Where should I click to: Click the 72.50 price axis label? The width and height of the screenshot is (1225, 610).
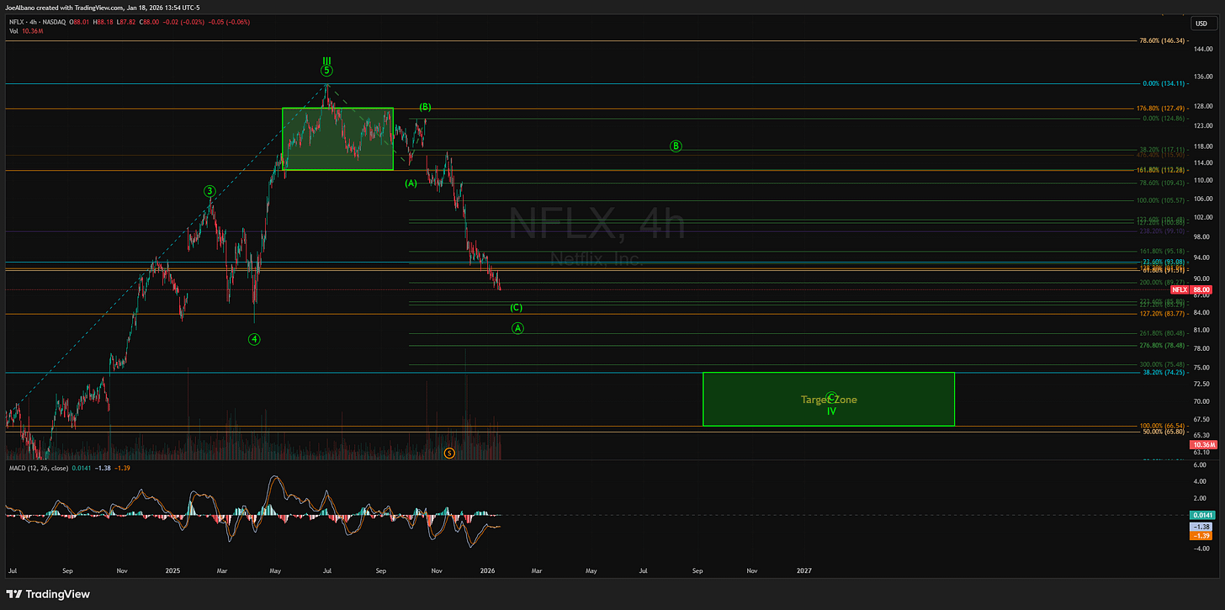[1200, 384]
